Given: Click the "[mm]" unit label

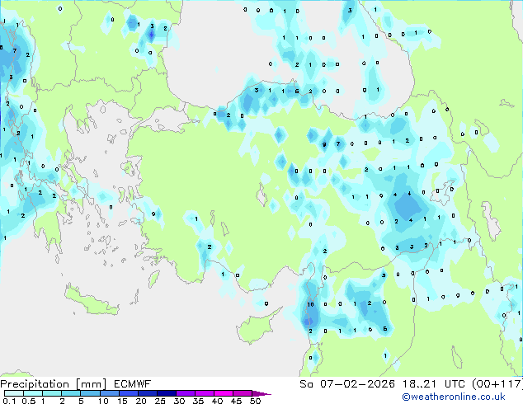Looking at the screenshot, I should pos(91,385).
